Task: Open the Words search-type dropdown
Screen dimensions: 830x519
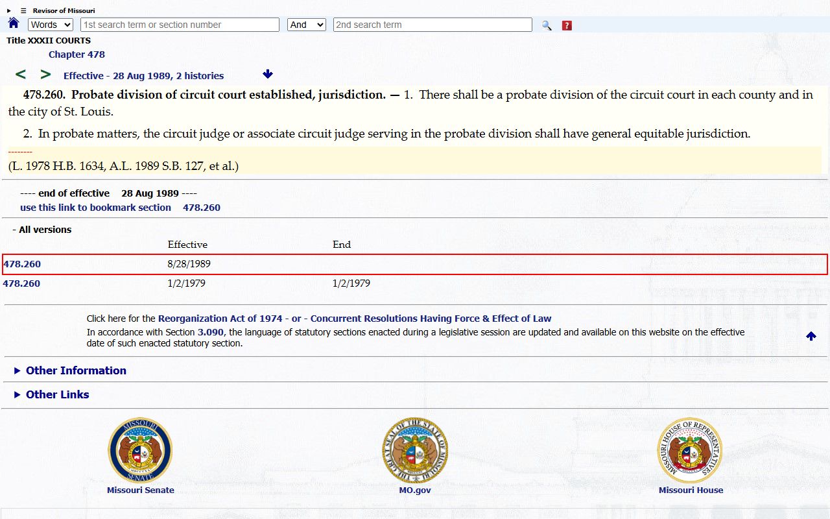Action: 51,25
